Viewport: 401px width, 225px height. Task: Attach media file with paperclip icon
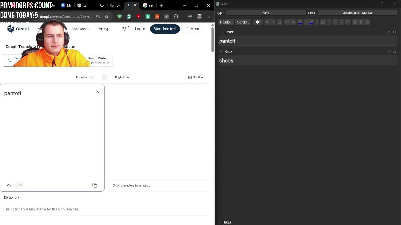click(355, 22)
